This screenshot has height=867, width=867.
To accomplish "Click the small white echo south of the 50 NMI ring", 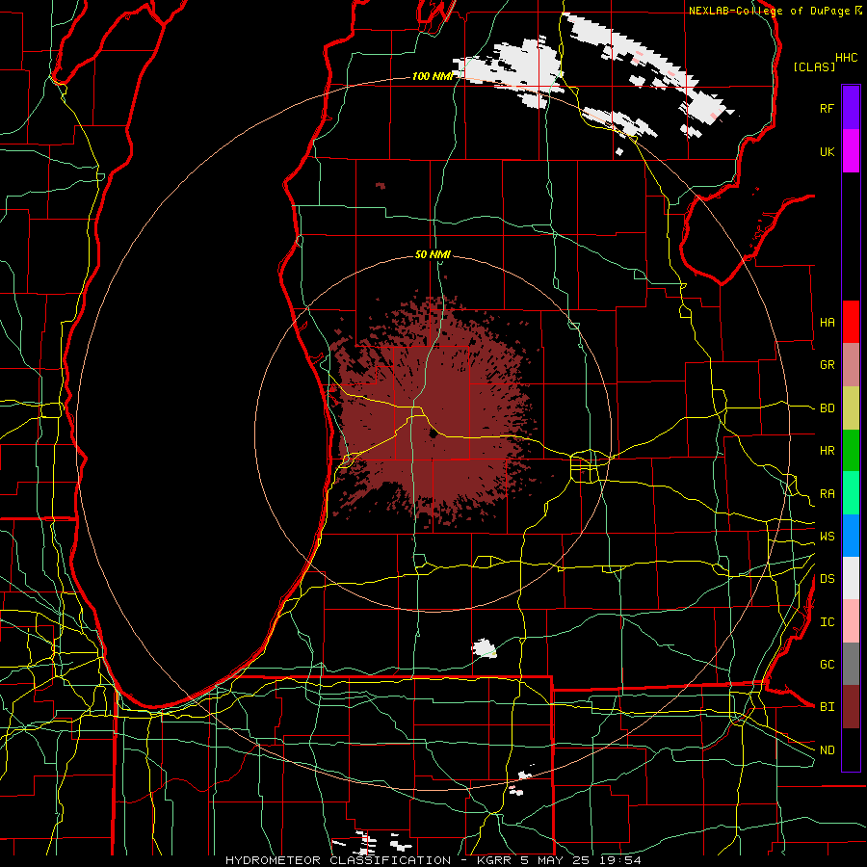I will coord(485,648).
